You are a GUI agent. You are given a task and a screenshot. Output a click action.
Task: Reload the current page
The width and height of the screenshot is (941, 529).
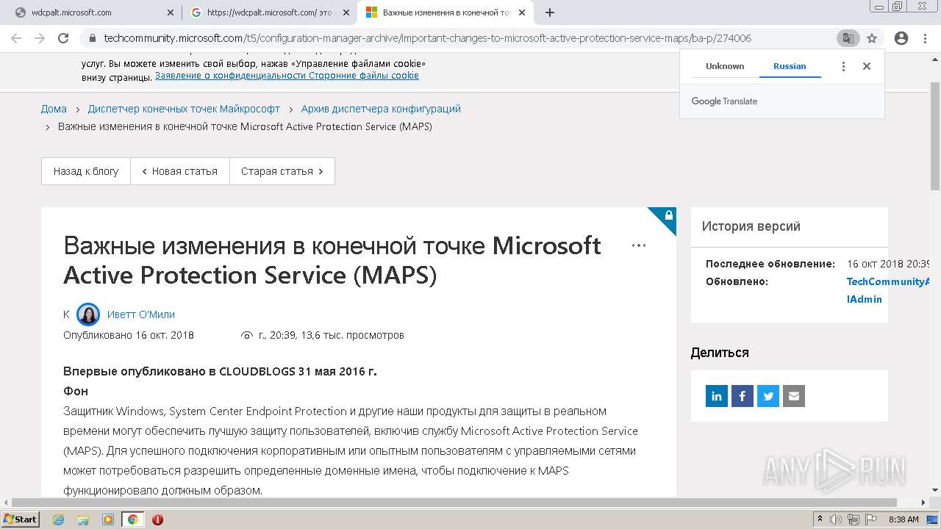coord(63,38)
